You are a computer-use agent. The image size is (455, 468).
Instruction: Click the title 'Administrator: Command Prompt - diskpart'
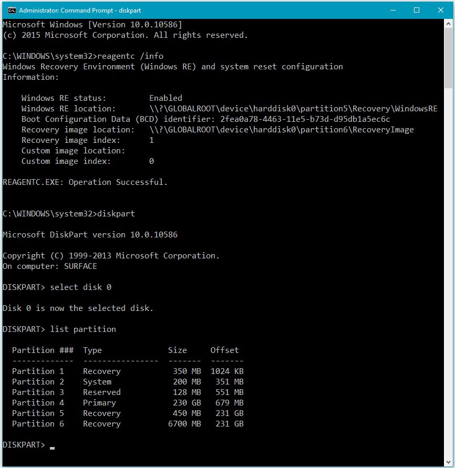80,11
